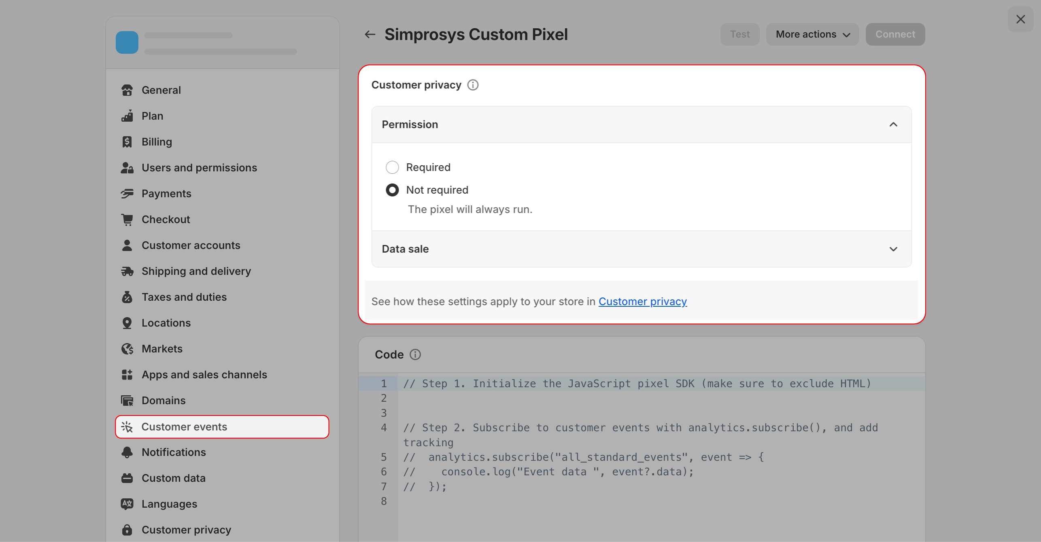Click the Shipping and delivery truck icon

pos(127,271)
